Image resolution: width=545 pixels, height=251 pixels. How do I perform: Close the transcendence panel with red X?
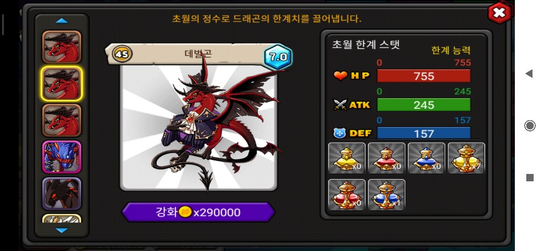(x=500, y=13)
